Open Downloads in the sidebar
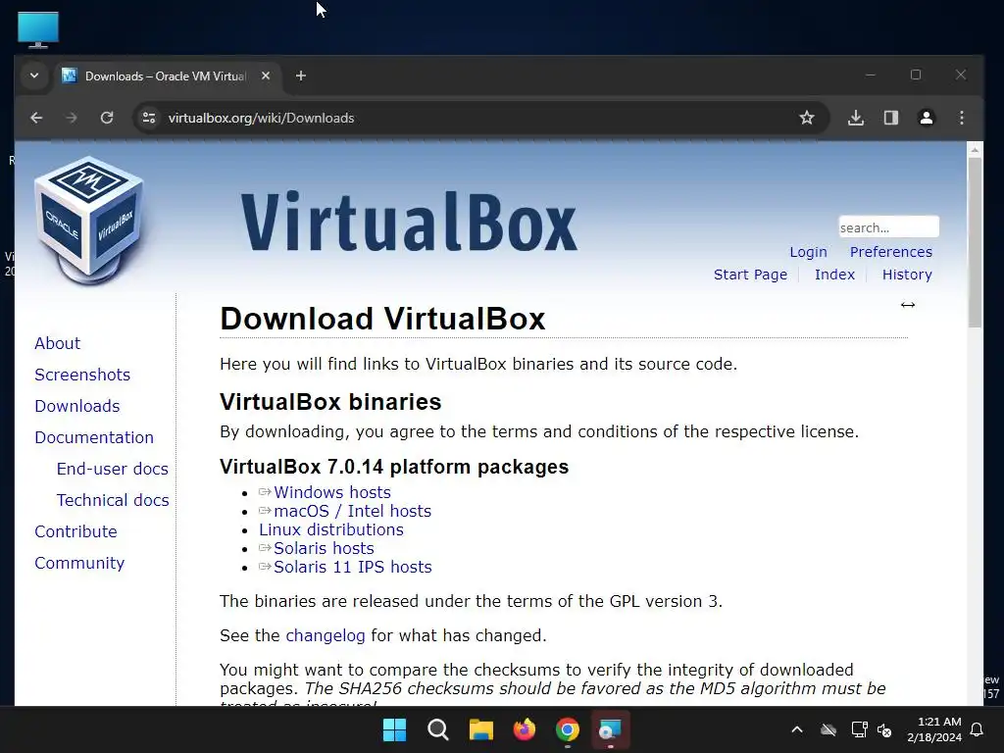 [x=77, y=406]
